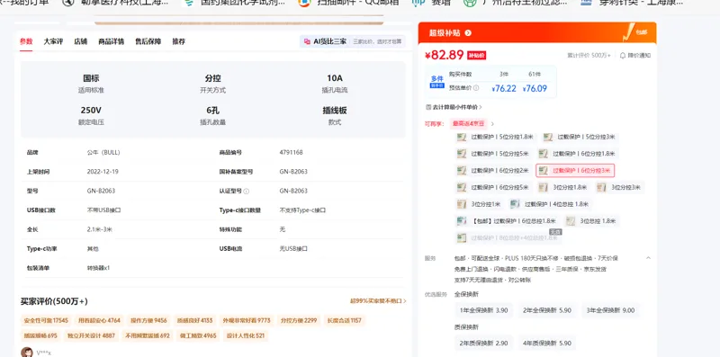Viewport: 720px width, 357px height.
Task: Filter reviews by 操作方便 9456
Action: pos(148,320)
